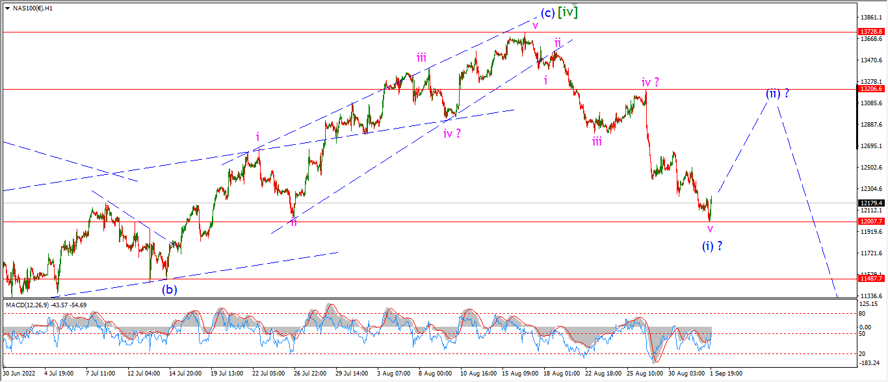This screenshot has width=888, height=382.
Task: Click the current price 12179.4 label
Action: pyautogui.click(x=871, y=203)
